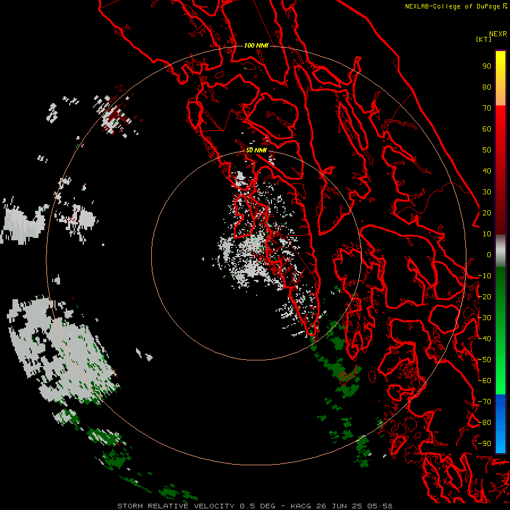Click the positive 50 scale value
The image size is (510, 510).
point(487,150)
